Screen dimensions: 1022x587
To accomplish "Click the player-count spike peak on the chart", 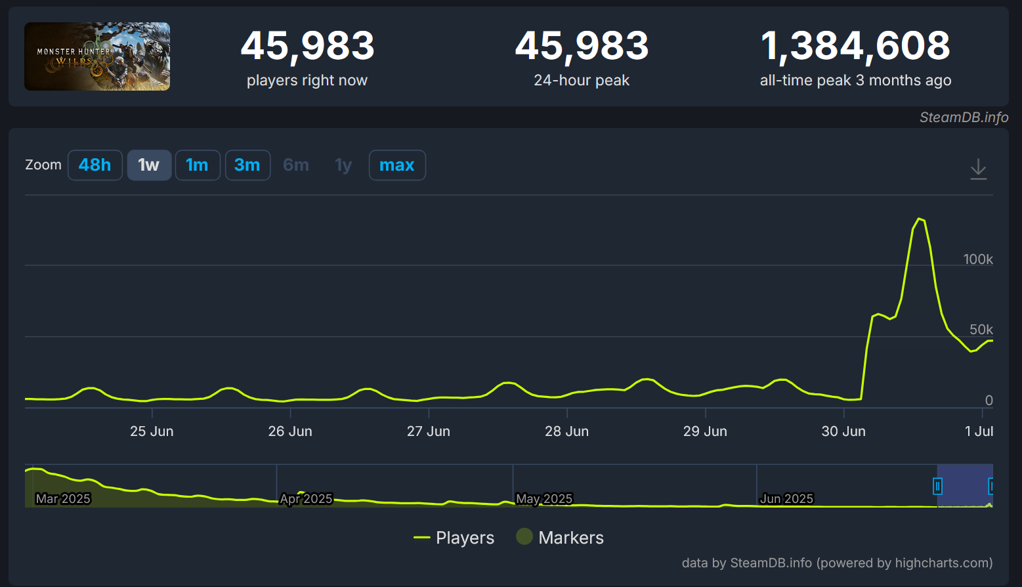I will point(920,219).
